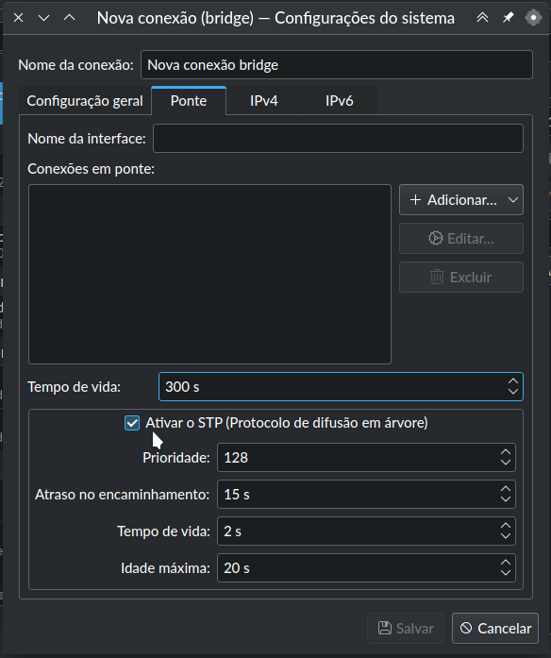Open the IPv6 tab
Viewport: 551px width, 658px height.
pyautogui.click(x=340, y=101)
